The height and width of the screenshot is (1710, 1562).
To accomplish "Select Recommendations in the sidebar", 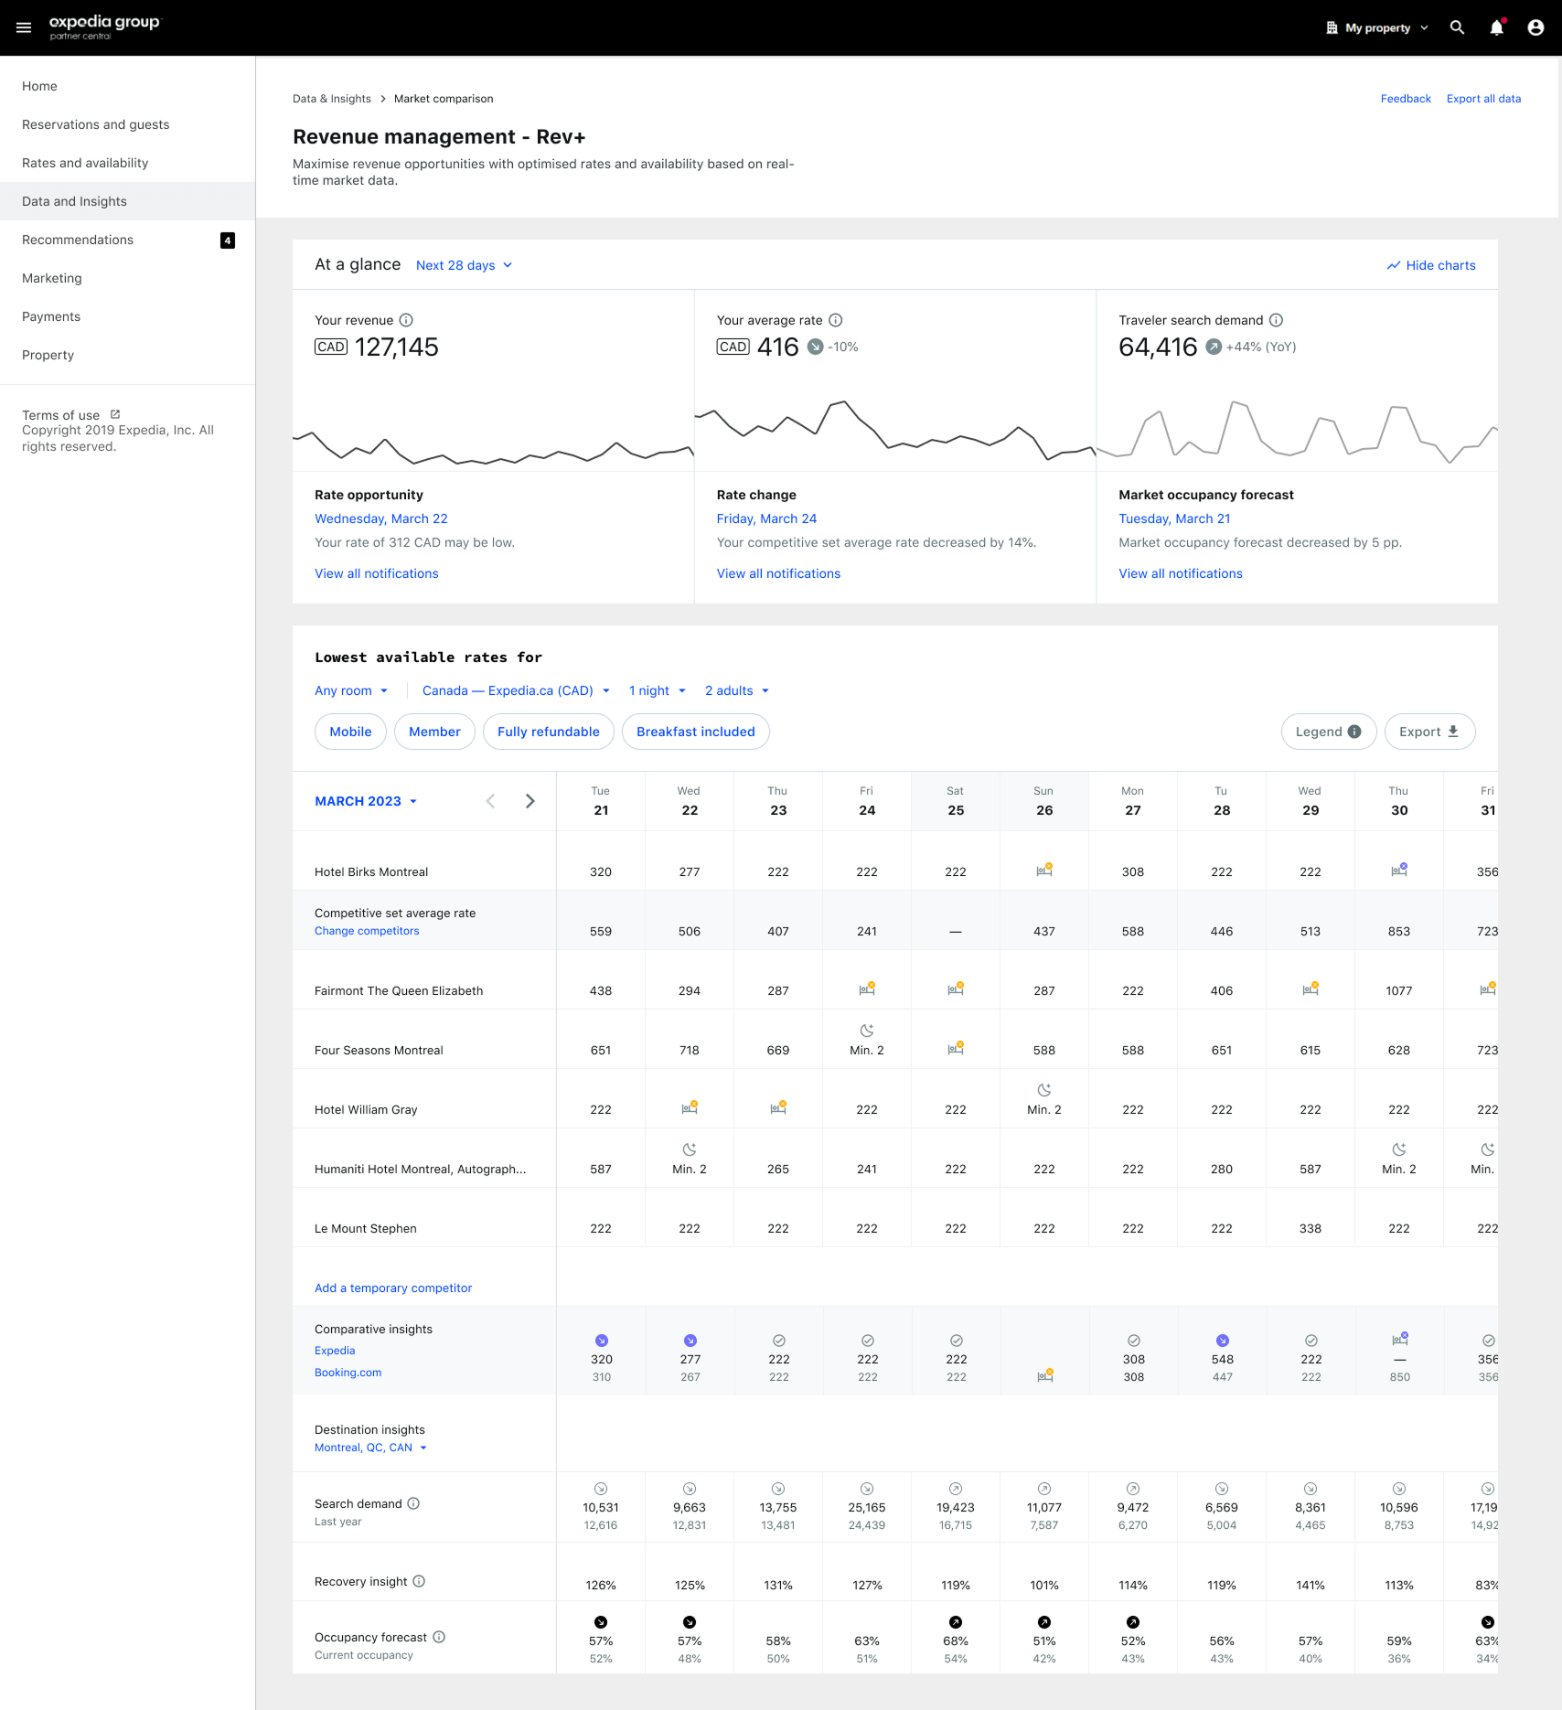I will tap(78, 240).
